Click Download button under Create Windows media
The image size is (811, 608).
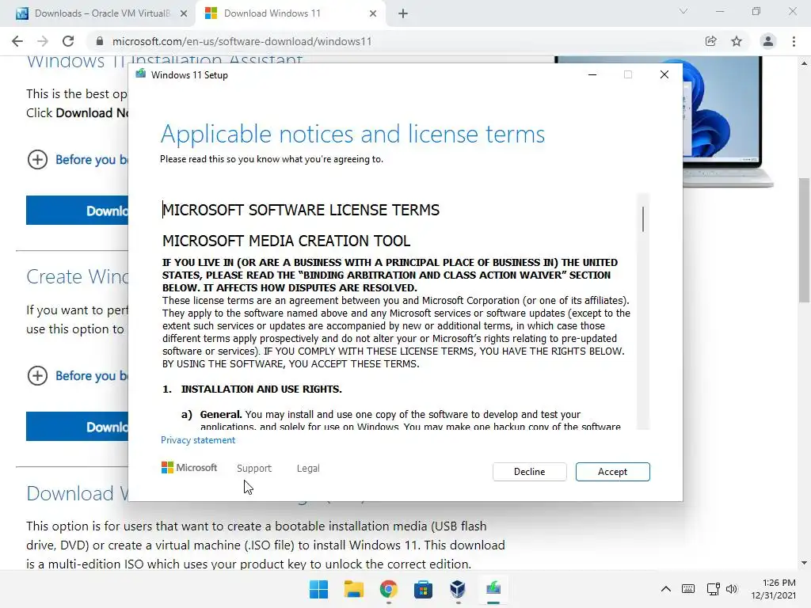pyautogui.click(x=77, y=427)
